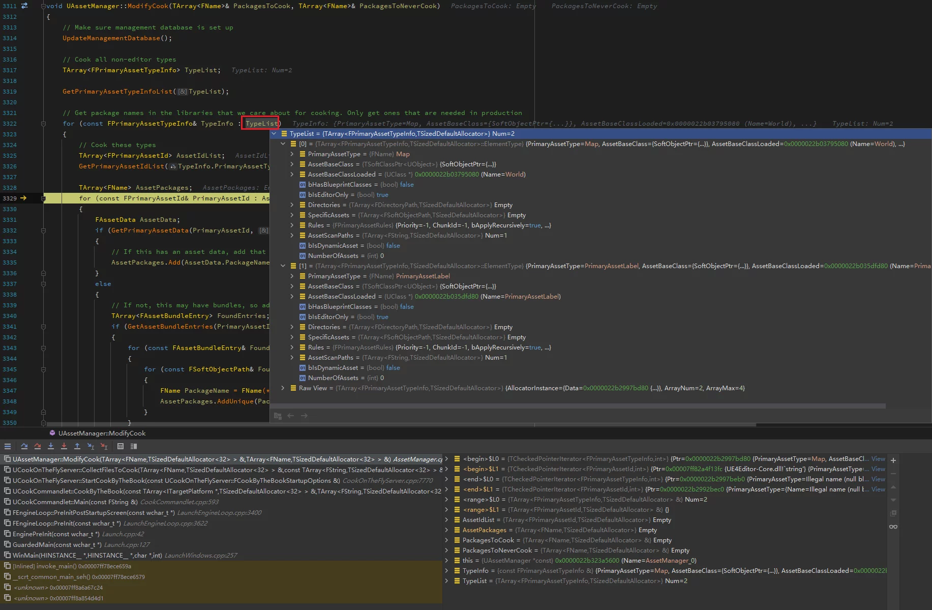Click the show execution point hamburger icon

(8, 446)
